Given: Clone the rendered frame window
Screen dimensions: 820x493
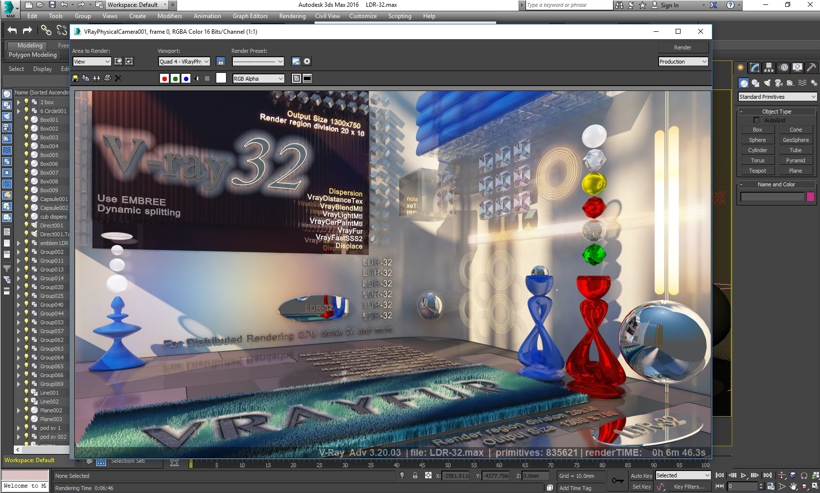Looking at the screenshot, I should coord(97,78).
